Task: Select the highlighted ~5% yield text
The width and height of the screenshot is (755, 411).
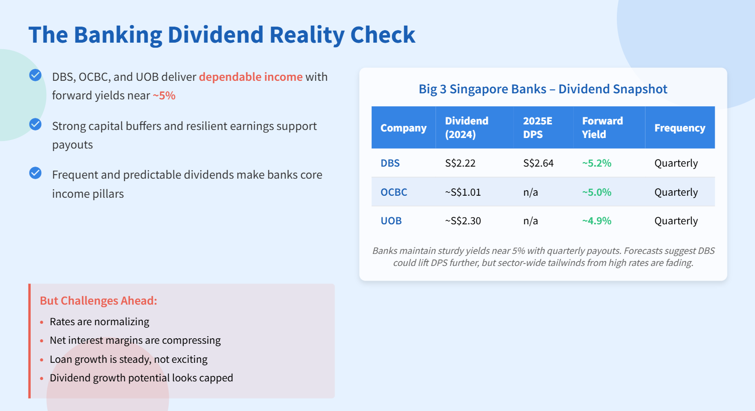Action: (x=164, y=95)
